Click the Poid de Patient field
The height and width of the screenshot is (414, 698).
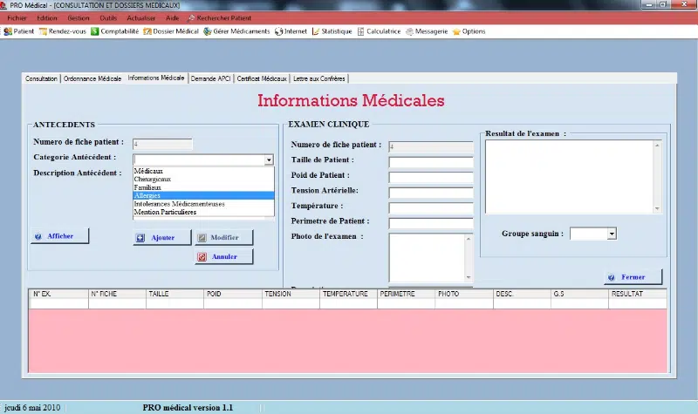point(431,178)
